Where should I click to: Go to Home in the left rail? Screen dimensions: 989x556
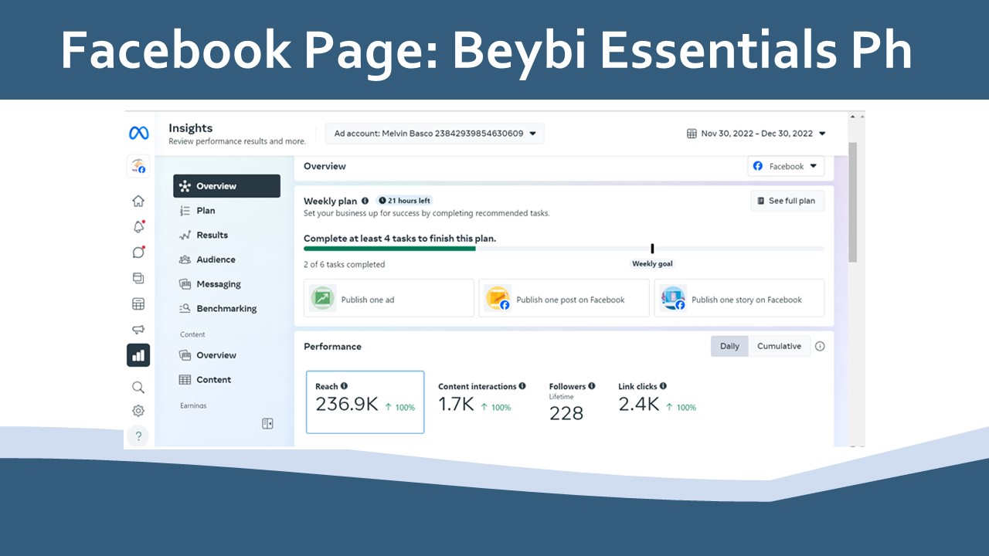(138, 201)
